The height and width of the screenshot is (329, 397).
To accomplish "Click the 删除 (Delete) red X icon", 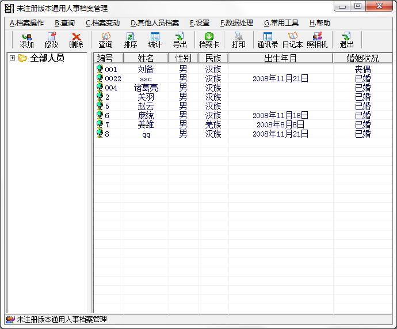I will click(76, 37).
